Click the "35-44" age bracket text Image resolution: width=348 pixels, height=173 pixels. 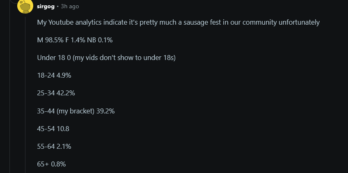click(45, 111)
